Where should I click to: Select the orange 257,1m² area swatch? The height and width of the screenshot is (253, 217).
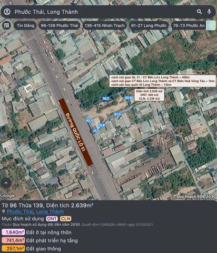13,248
